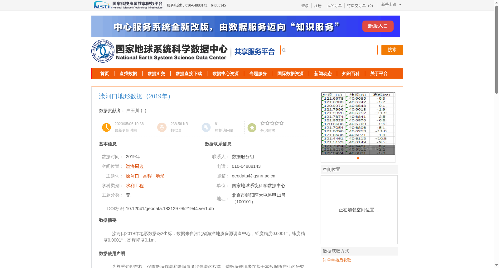Click the contributor name 白玉川
This screenshot has height=268, width=499.
click(x=133, y=111)
